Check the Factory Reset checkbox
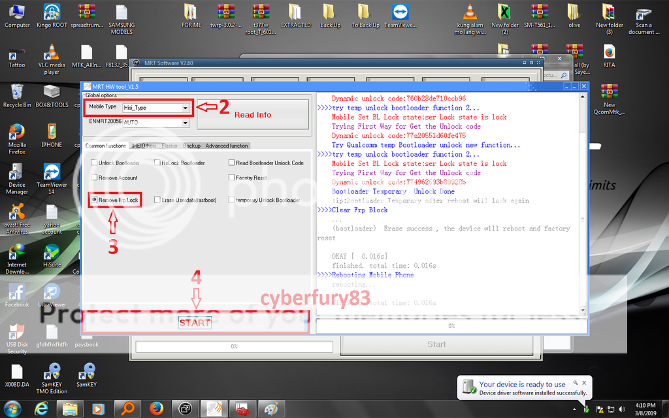Image resolution: width=669 pixels, height=418 pixels. tap(232, 178)
